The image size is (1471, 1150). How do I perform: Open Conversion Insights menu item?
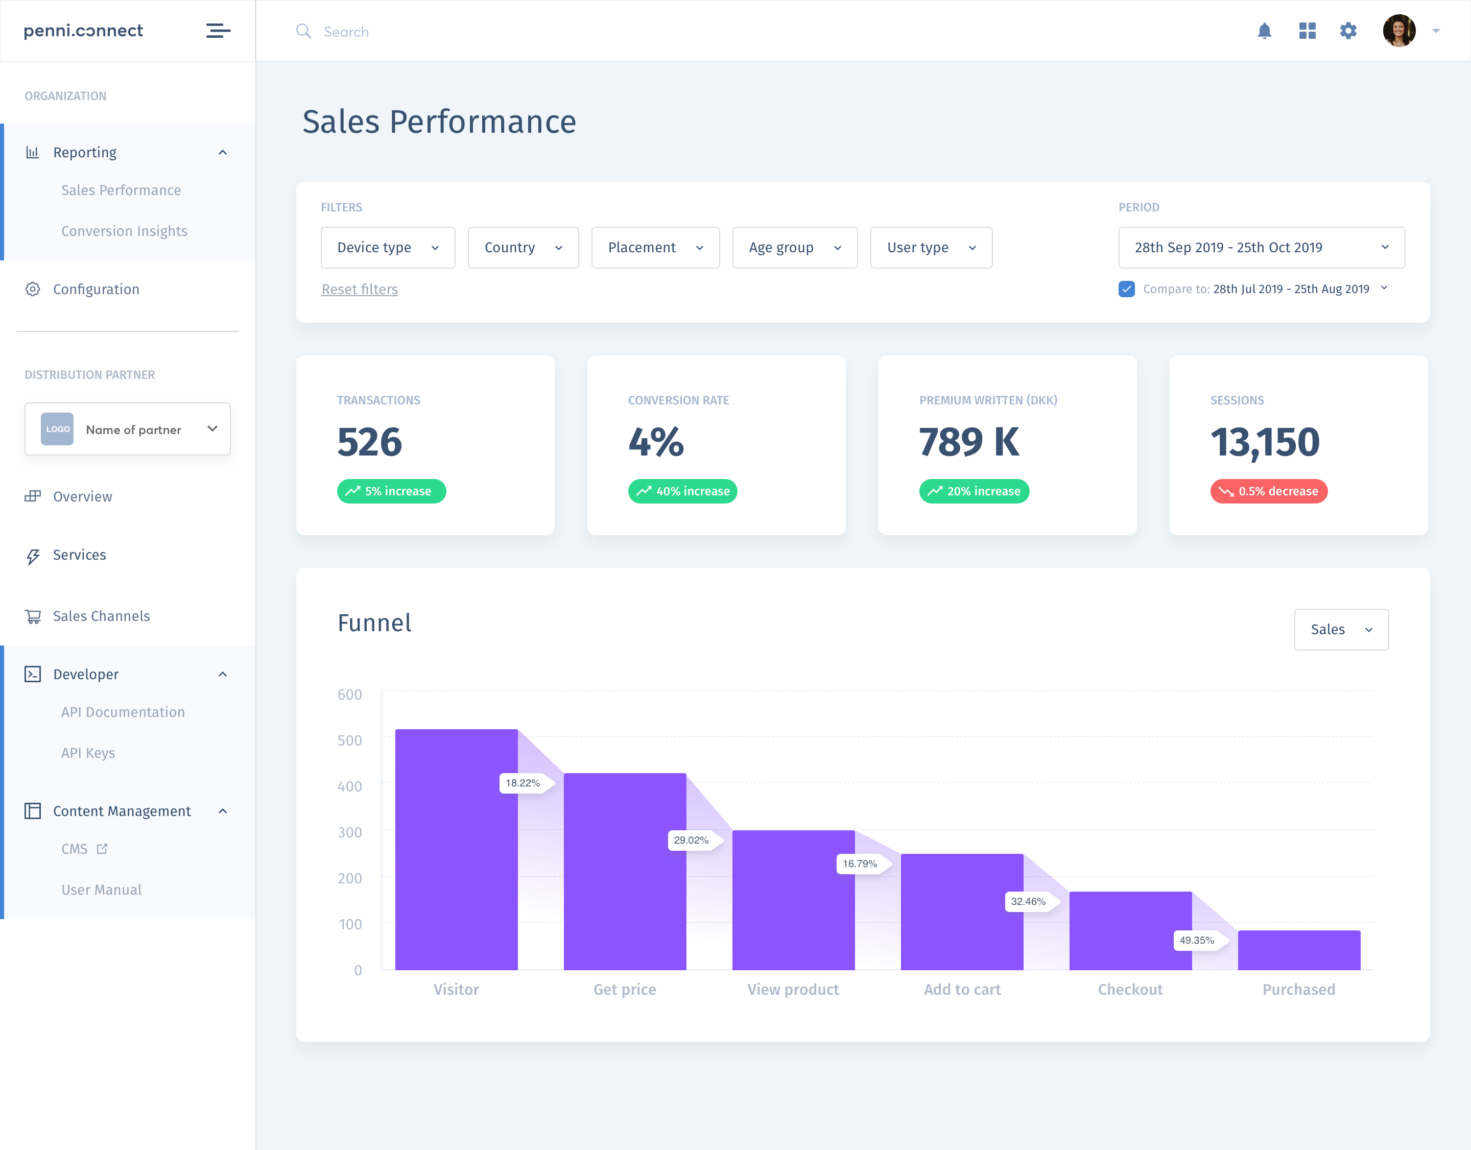click(125, 231)
